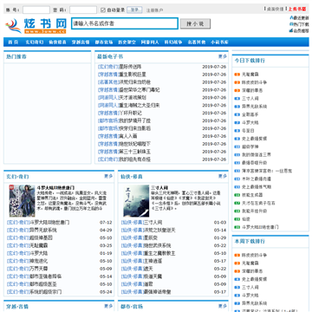The height and width of the screenshot is (312, 312).
Task: Open 都市超级医圣 in the 玄幻·奇幻 list
Action: click(43, 284)
